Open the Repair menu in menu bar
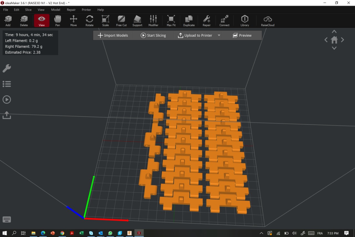Viewport: 355px width, 237px height. coord(71,10)
